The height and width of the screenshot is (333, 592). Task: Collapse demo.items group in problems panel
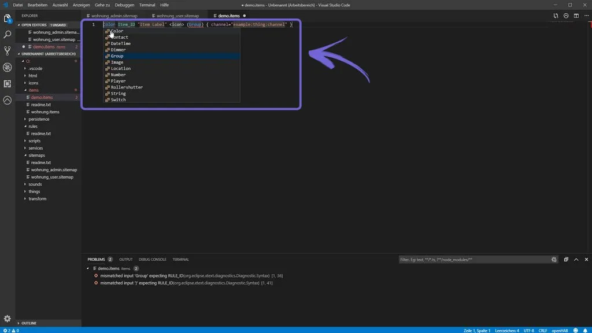point(88,268)
